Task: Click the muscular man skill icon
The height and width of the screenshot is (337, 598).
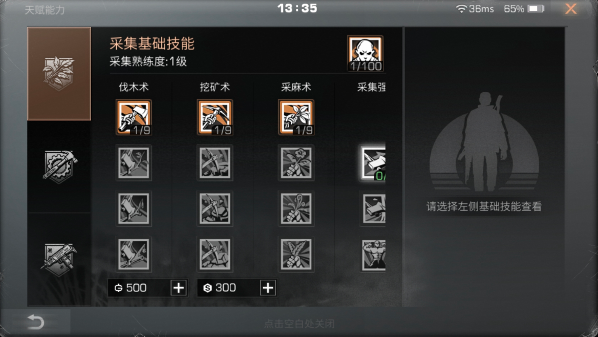Action: [373, 254]
